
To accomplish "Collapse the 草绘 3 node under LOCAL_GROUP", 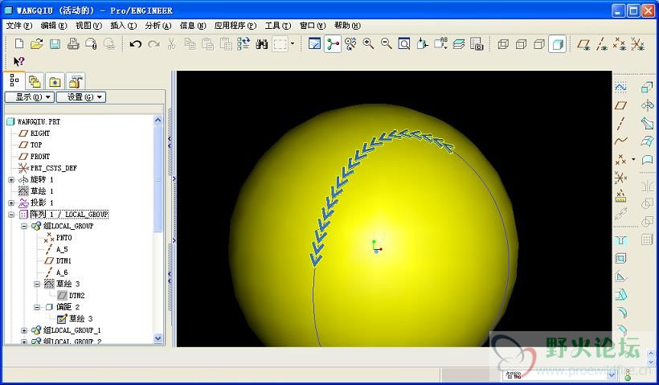I will click(x=37, y=284).
